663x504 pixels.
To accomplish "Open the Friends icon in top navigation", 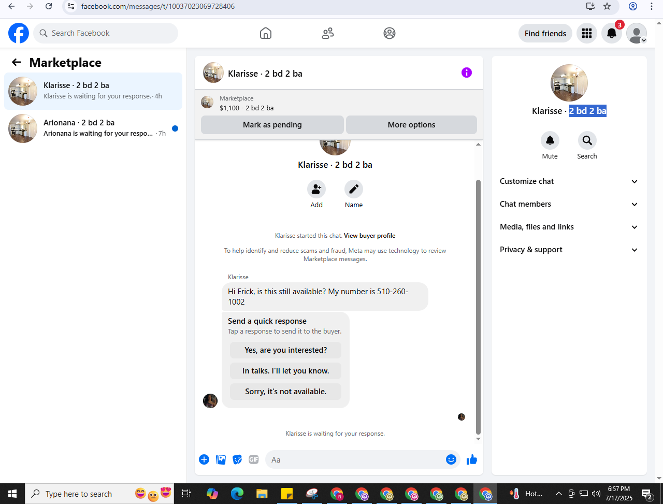I will point(328,33).
